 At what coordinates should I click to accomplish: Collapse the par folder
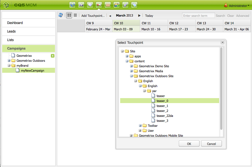[144, 91]
